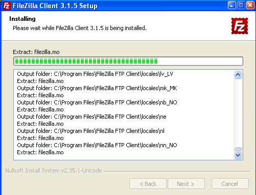Click the Installing heading
The width and height of the screenshot is (256, 195).
click(x=22, y=19)
